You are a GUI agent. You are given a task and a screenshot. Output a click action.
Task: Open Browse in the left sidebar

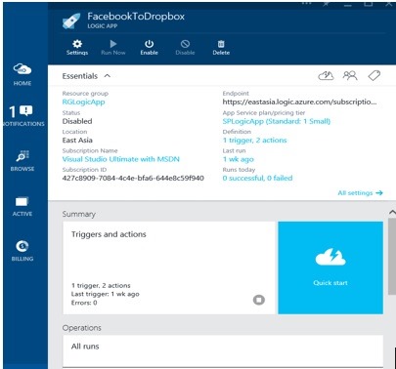(22, 161)
